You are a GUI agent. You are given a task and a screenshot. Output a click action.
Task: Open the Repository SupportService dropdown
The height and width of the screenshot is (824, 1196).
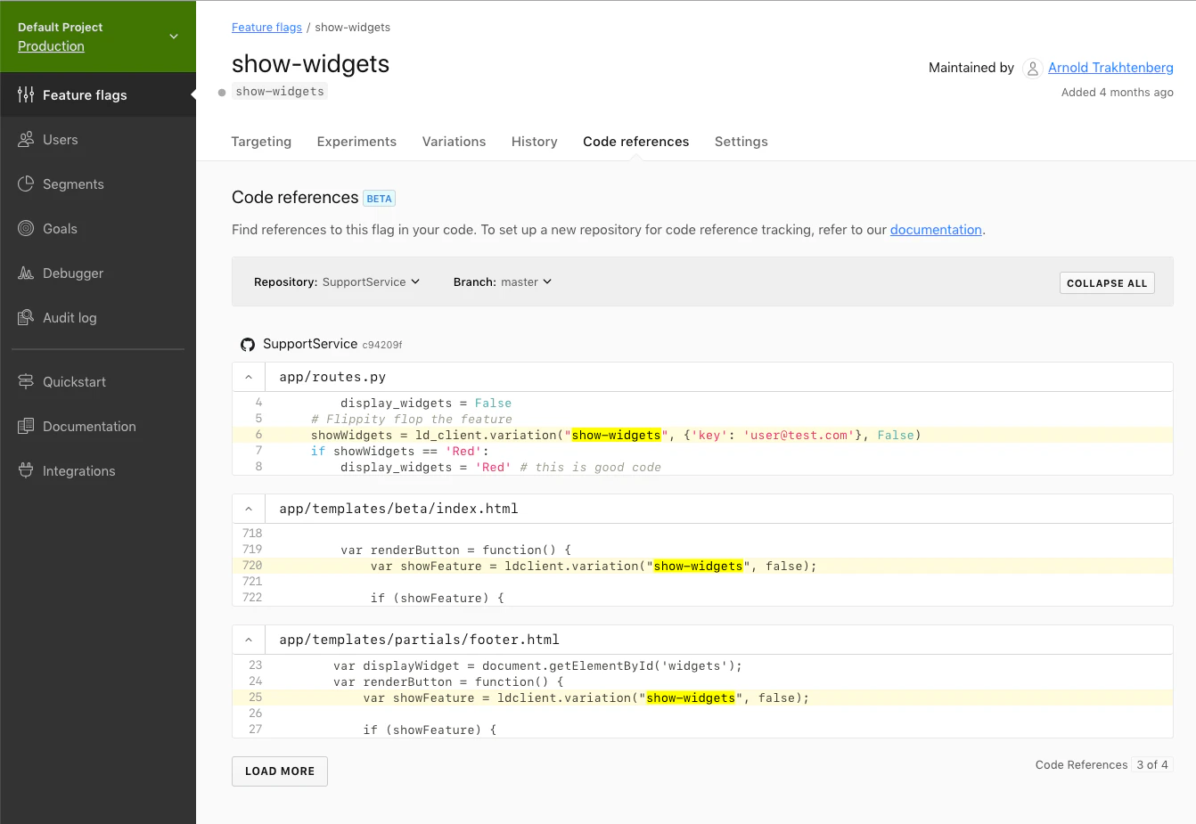(368, 281)
